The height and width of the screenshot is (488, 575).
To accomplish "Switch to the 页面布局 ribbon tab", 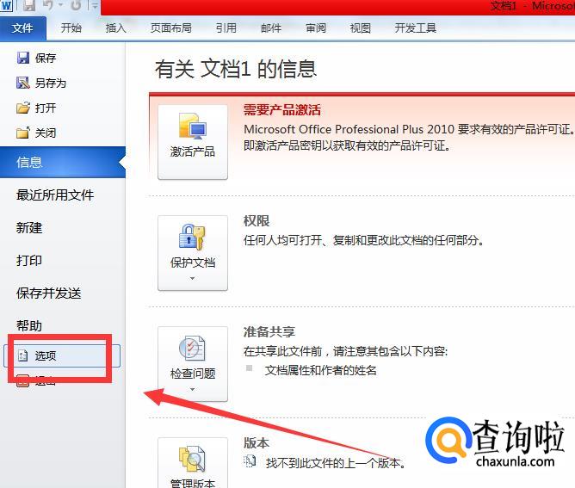I will click(x=171, y=28).
